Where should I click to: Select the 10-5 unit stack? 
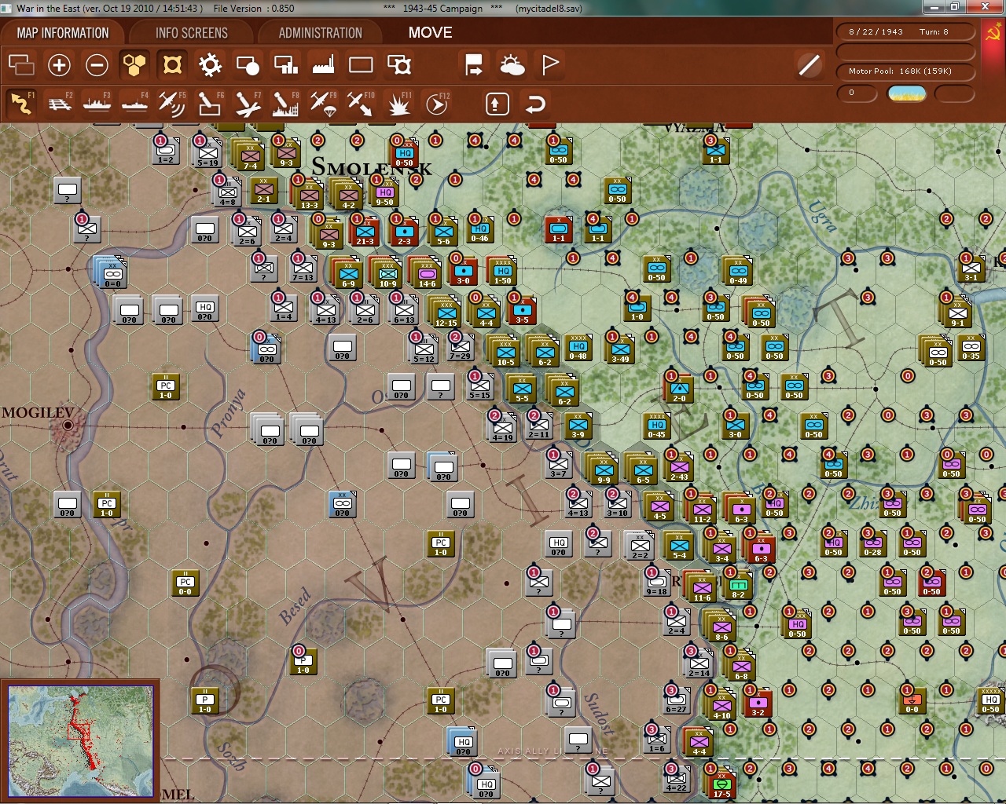click(505, 351)
